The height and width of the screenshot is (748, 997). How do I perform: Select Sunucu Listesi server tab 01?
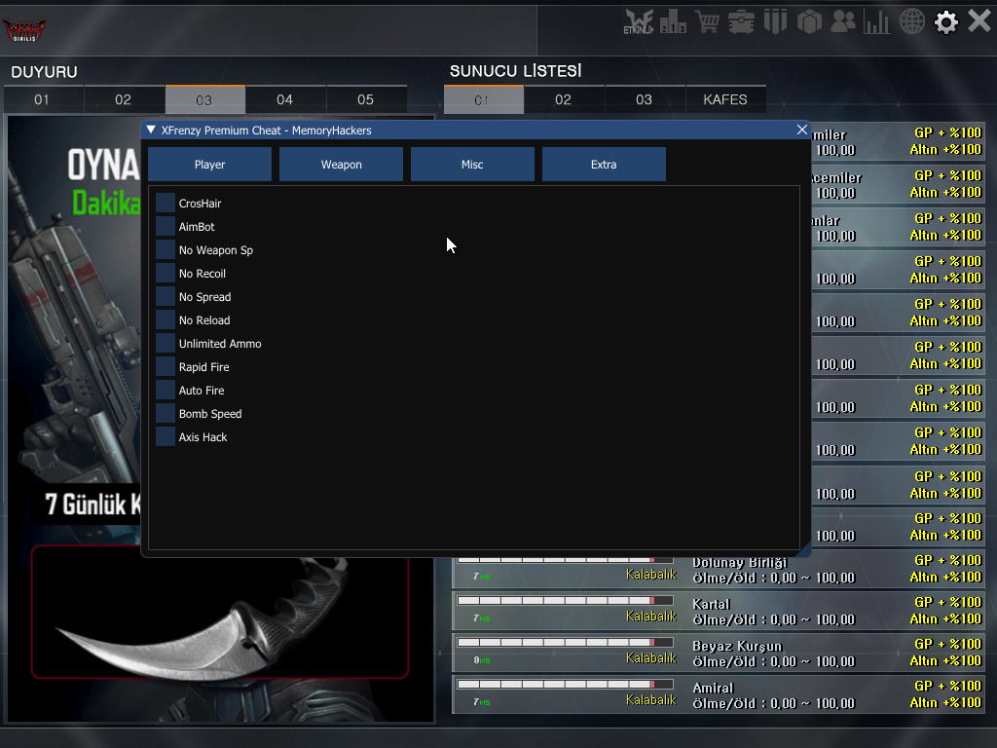pyautogui.click(x=483, y=99)
